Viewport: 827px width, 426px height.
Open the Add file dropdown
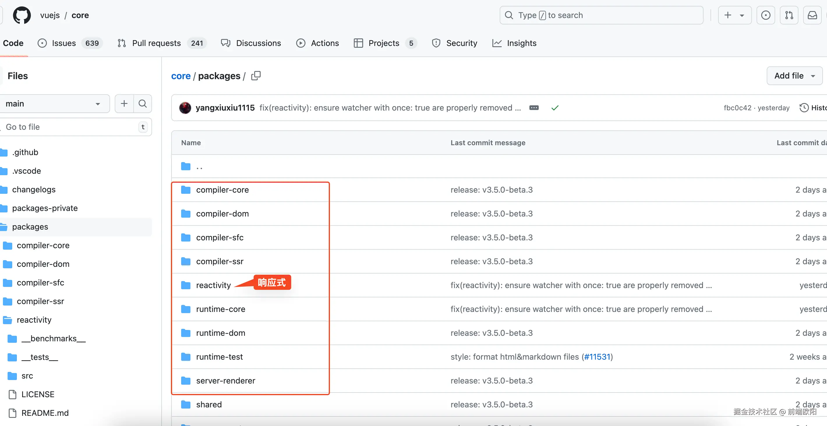coord(794,76)
